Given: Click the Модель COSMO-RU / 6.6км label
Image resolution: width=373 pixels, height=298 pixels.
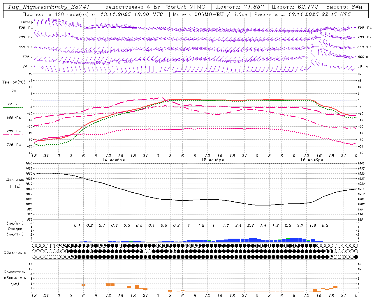Looking at the screenshot, I should click(x=210, y=14).
